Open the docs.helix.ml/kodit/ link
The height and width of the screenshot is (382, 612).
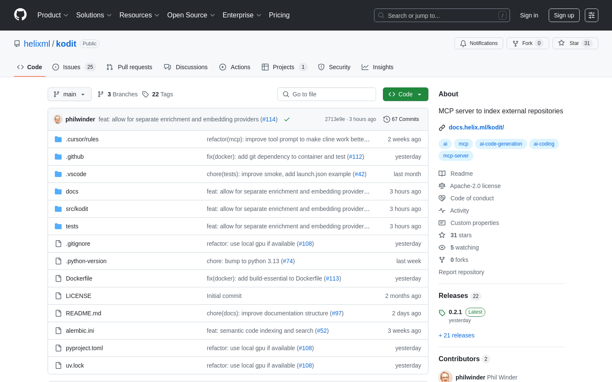click(x=476, y=127)
